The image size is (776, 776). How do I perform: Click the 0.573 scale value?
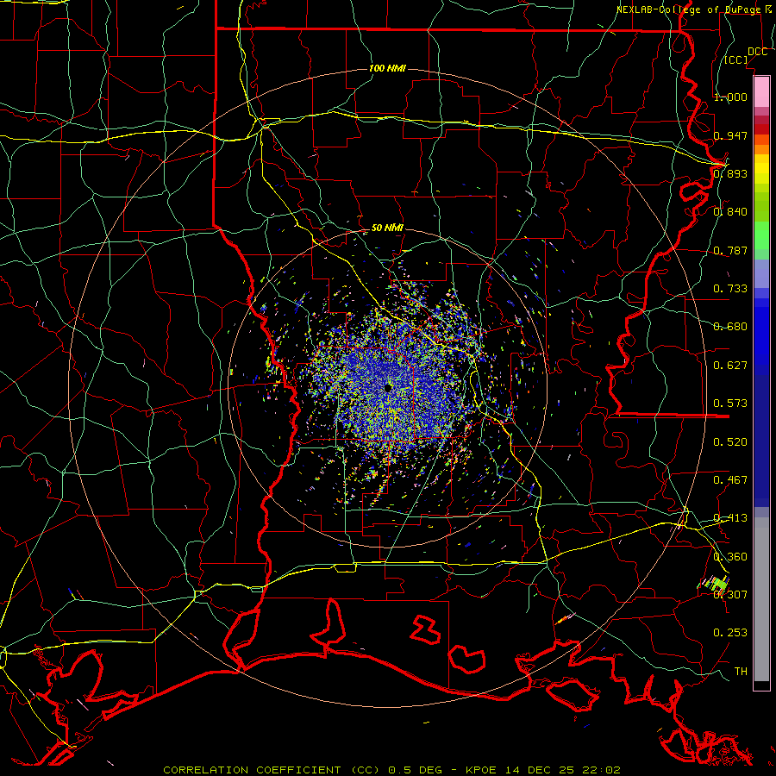[x=730, y=404]
